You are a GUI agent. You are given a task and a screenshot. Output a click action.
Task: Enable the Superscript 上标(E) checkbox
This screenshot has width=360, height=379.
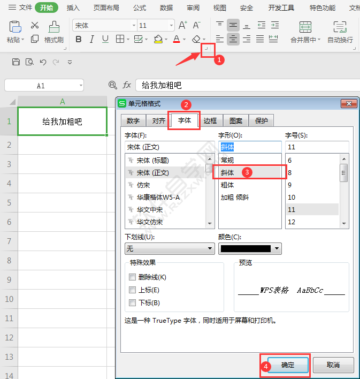(133, 290)
